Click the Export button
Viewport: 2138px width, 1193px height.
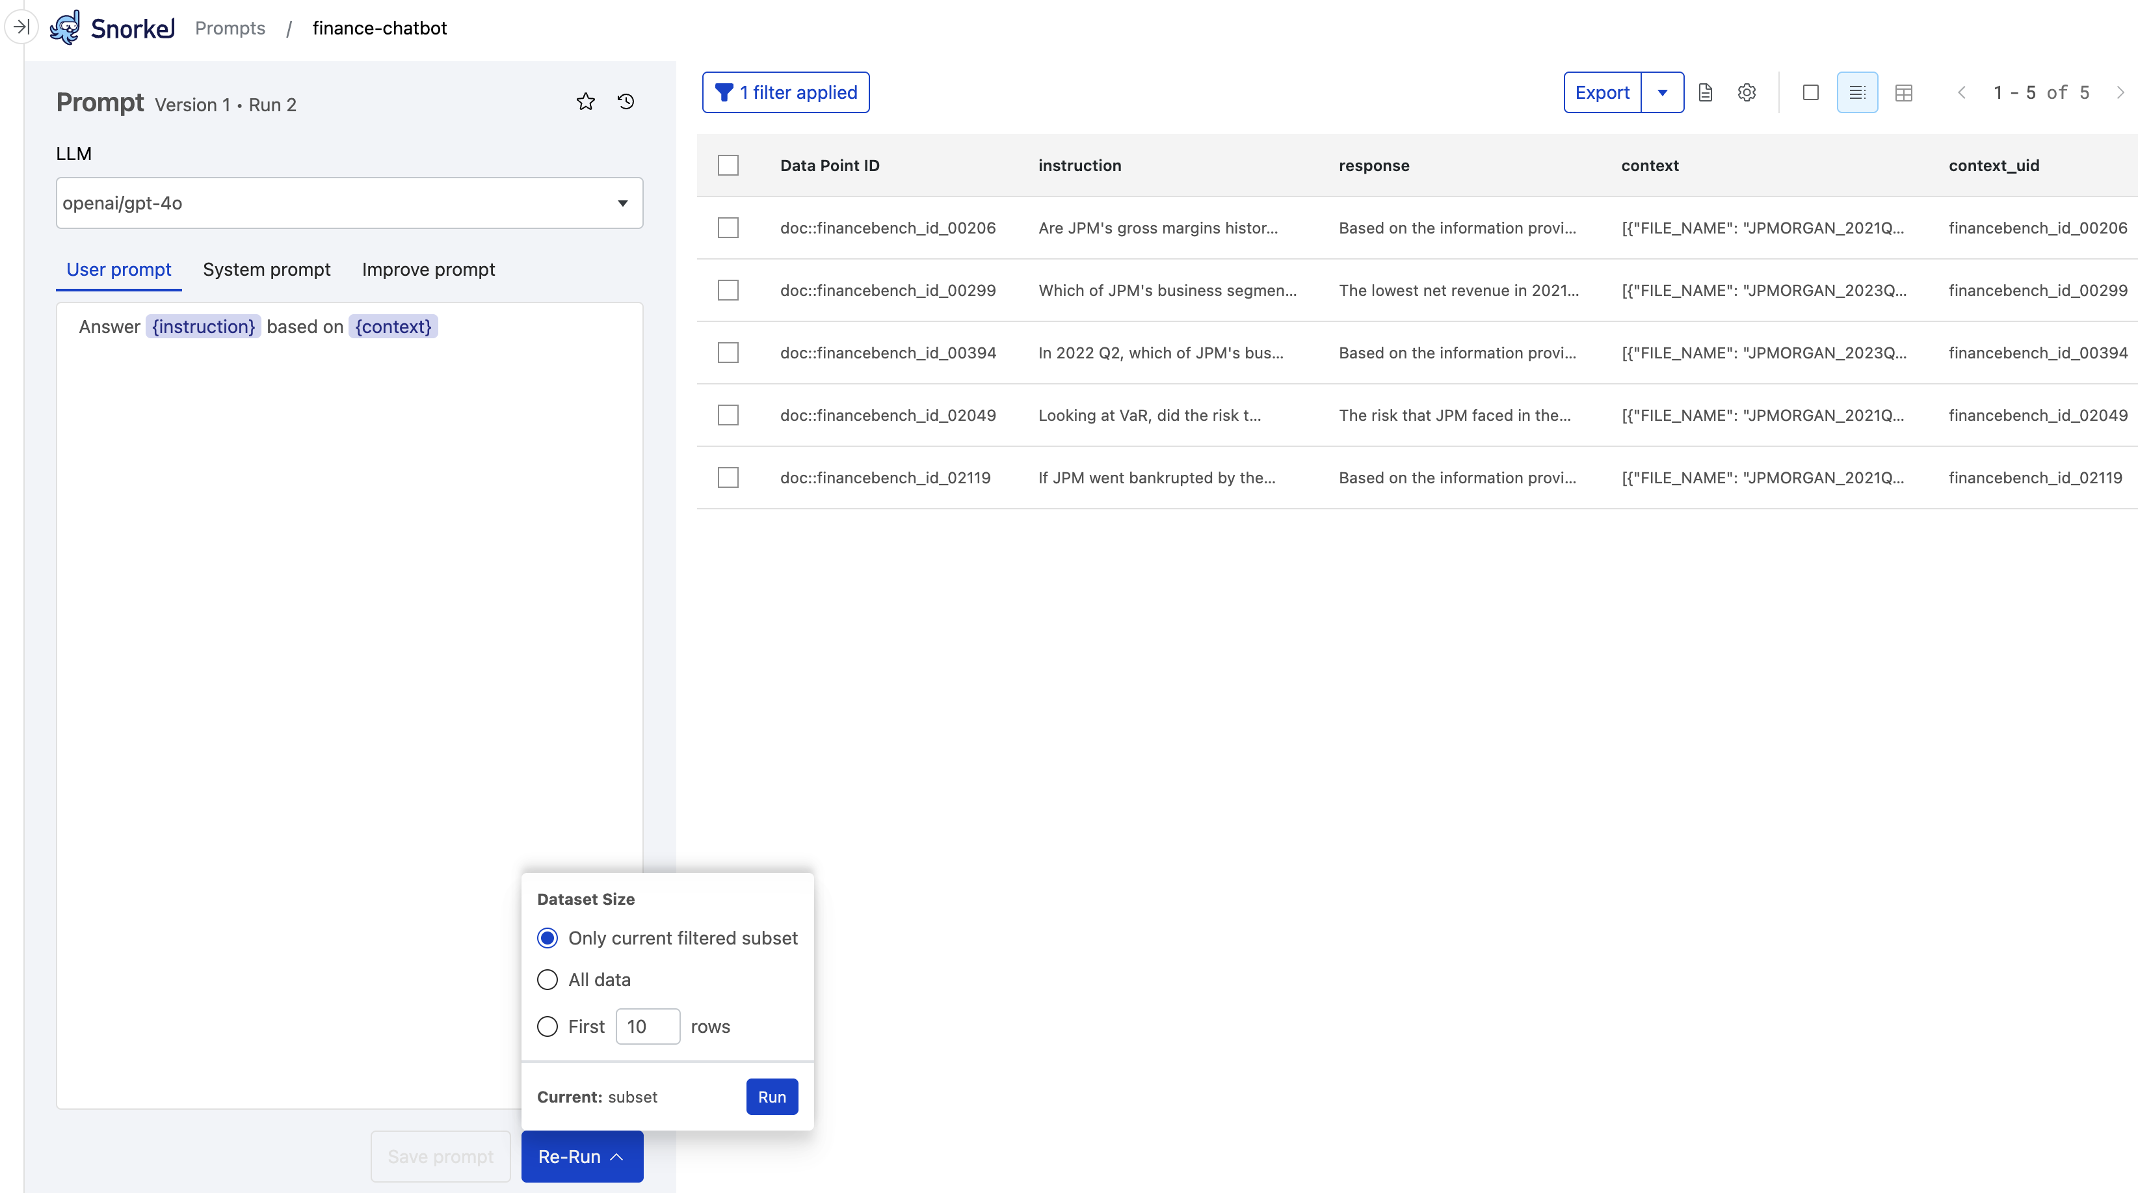tap(1602, 92)
